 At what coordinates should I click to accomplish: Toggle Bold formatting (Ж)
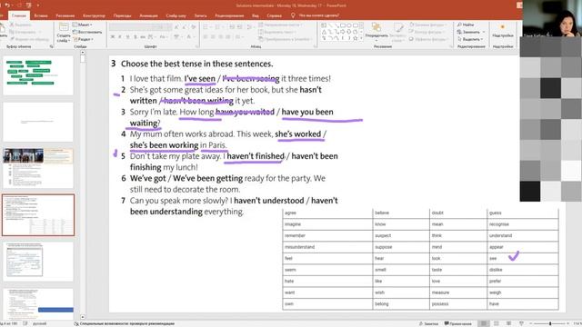point(113,37)
